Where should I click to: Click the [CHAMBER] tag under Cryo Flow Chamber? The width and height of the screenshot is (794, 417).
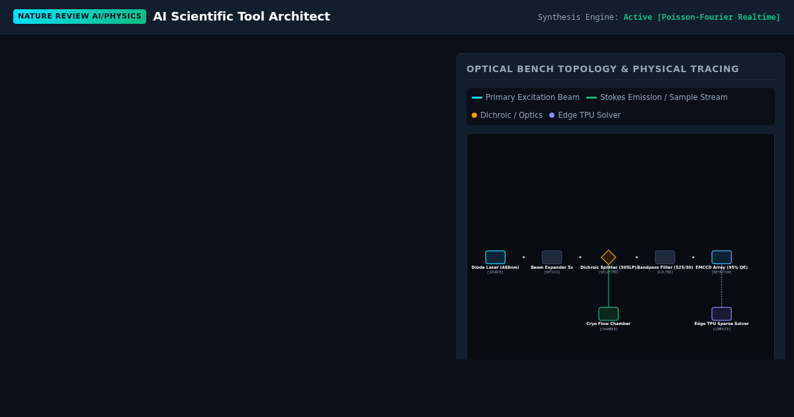point(609,329)
